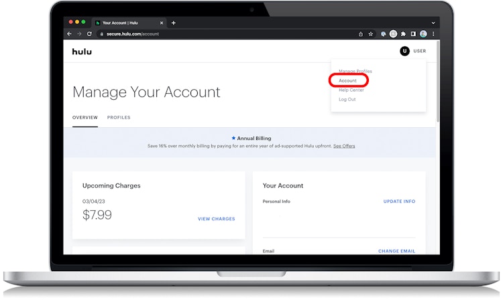Open the Chrome extensions puzzle icon
The height and width of the screenshot is (304, 503).
(403, 34)
